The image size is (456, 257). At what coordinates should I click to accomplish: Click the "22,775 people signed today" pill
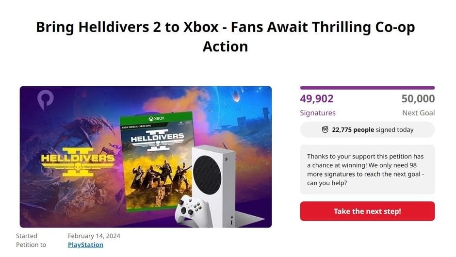tap(367, 129)
